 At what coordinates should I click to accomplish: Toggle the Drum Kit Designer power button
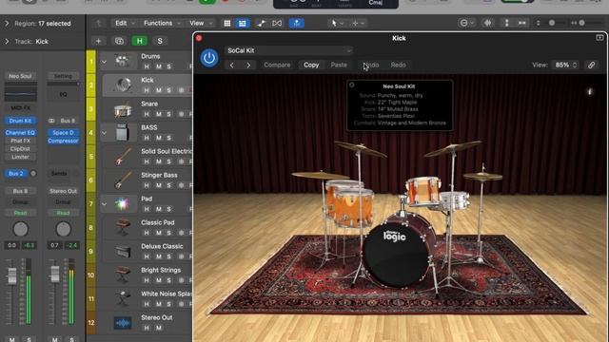click(x=209, y=58)
